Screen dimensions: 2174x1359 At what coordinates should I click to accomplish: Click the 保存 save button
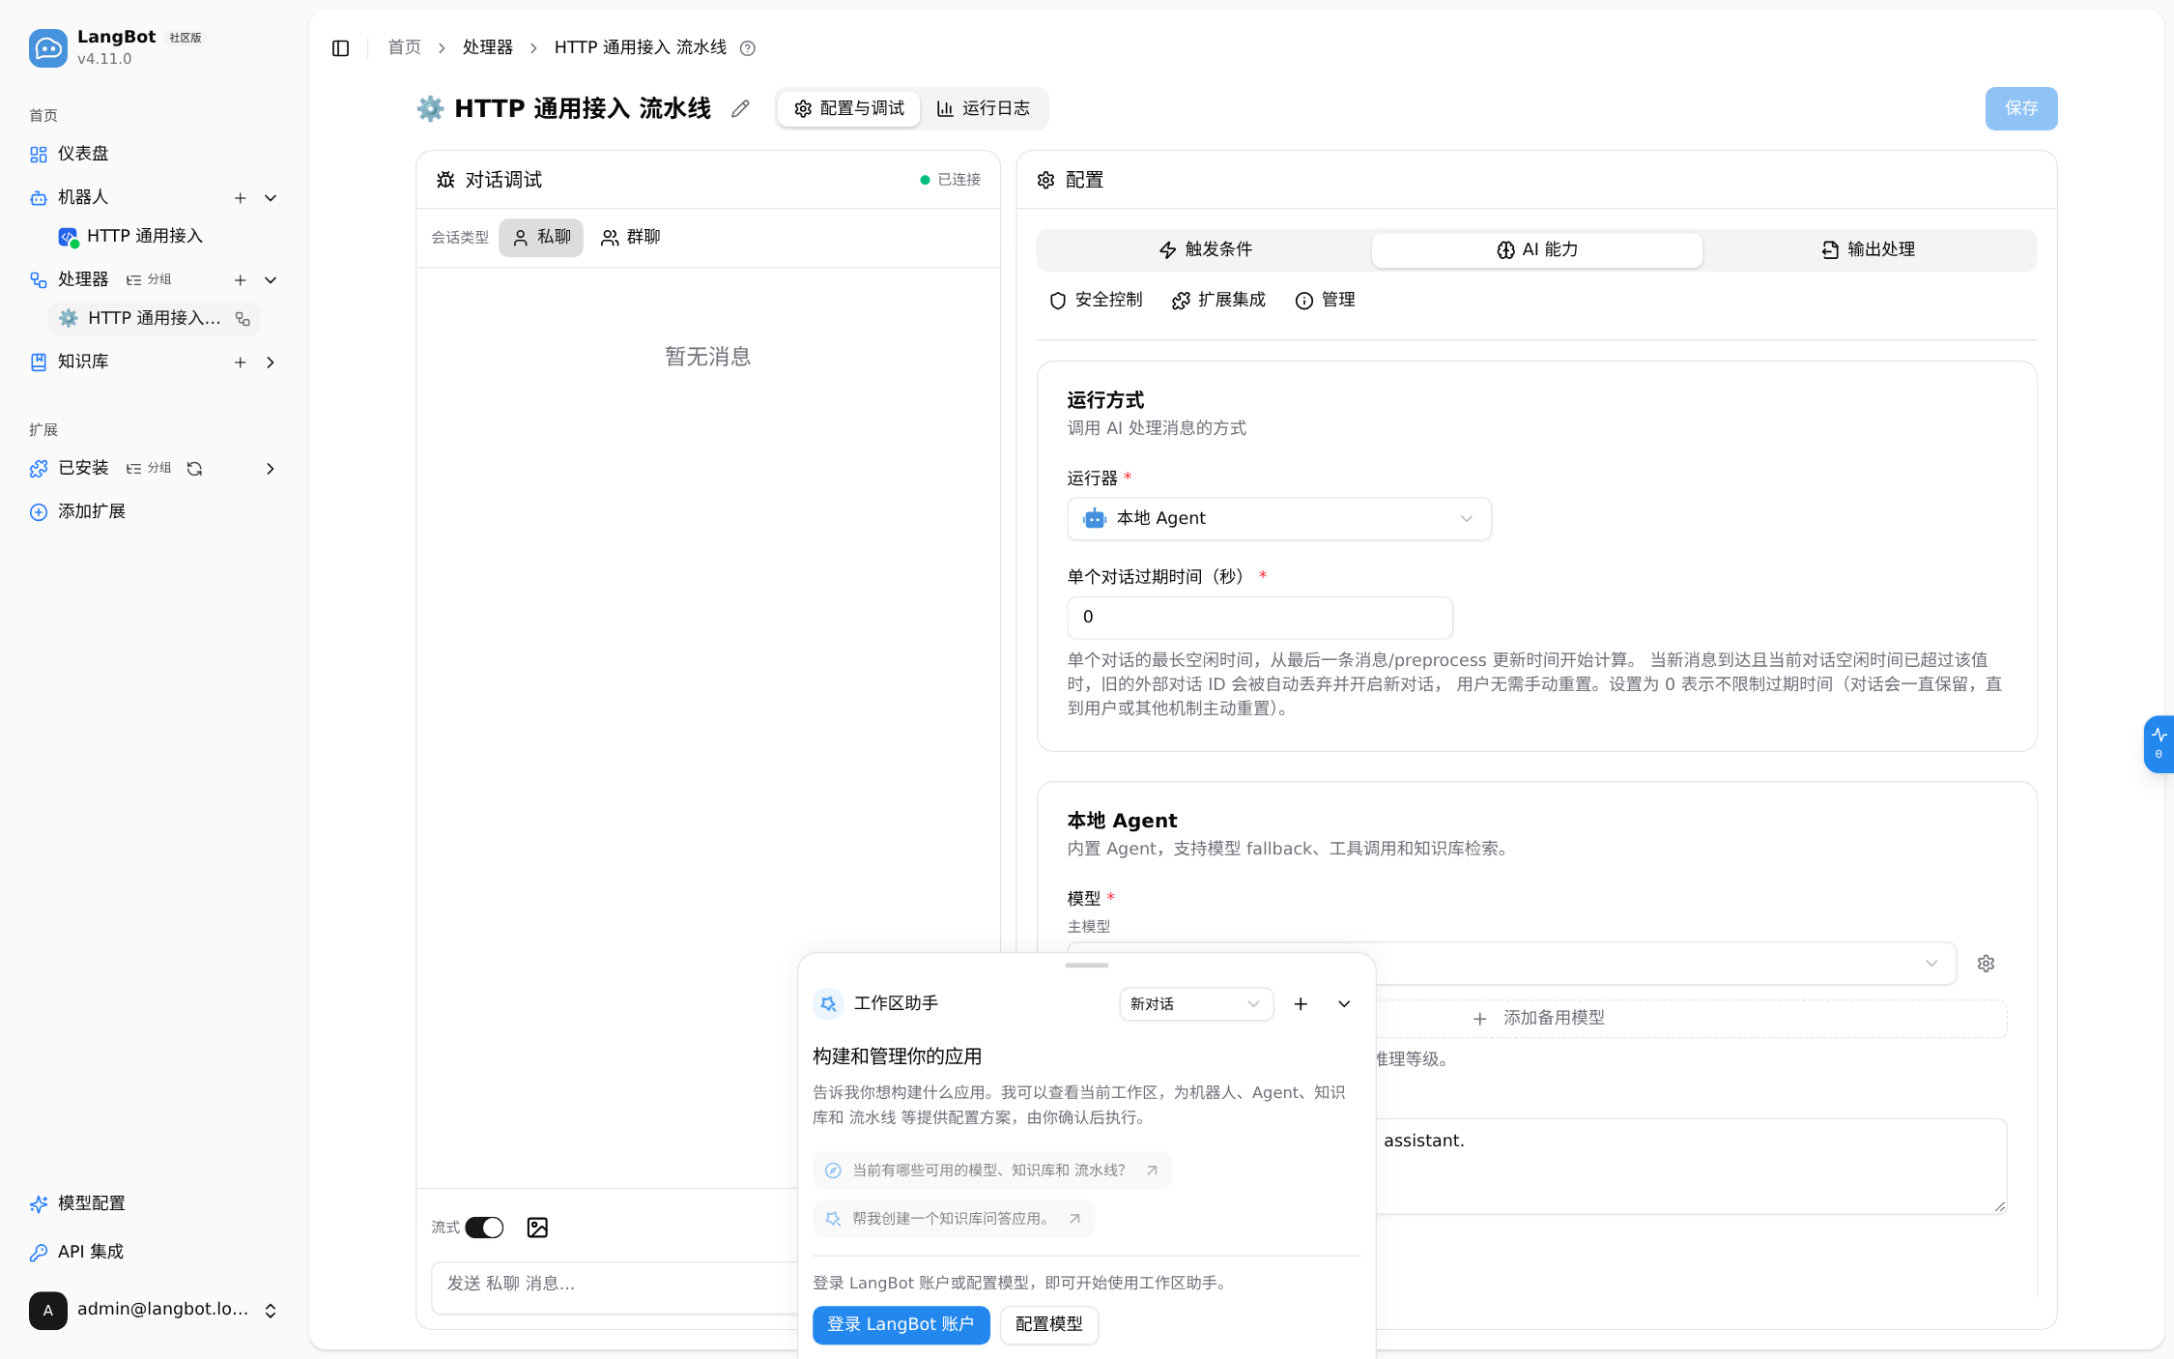2020,109
